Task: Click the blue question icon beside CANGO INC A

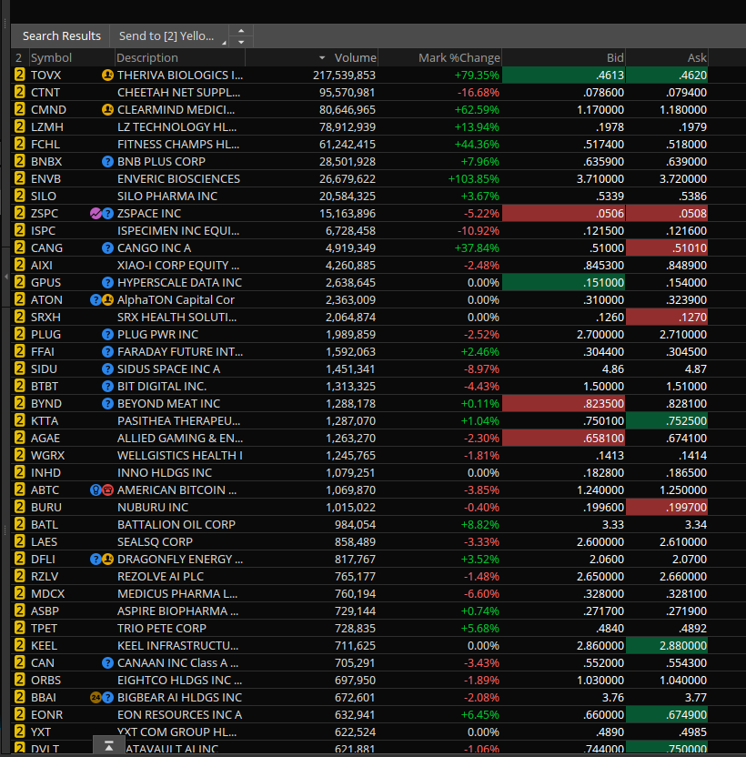Action: click(x=107, y=247)
